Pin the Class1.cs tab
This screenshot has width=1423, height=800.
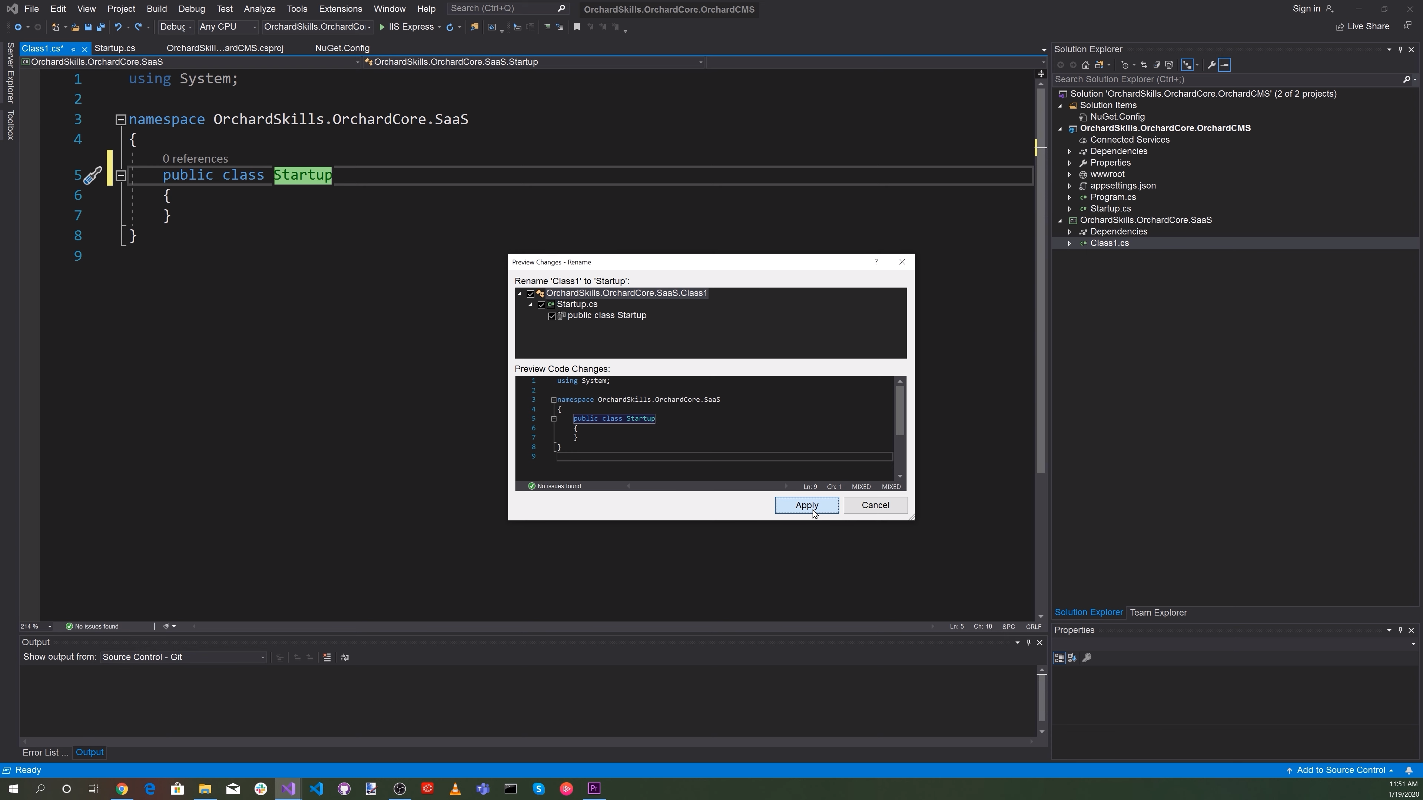[x=73, y=49]
